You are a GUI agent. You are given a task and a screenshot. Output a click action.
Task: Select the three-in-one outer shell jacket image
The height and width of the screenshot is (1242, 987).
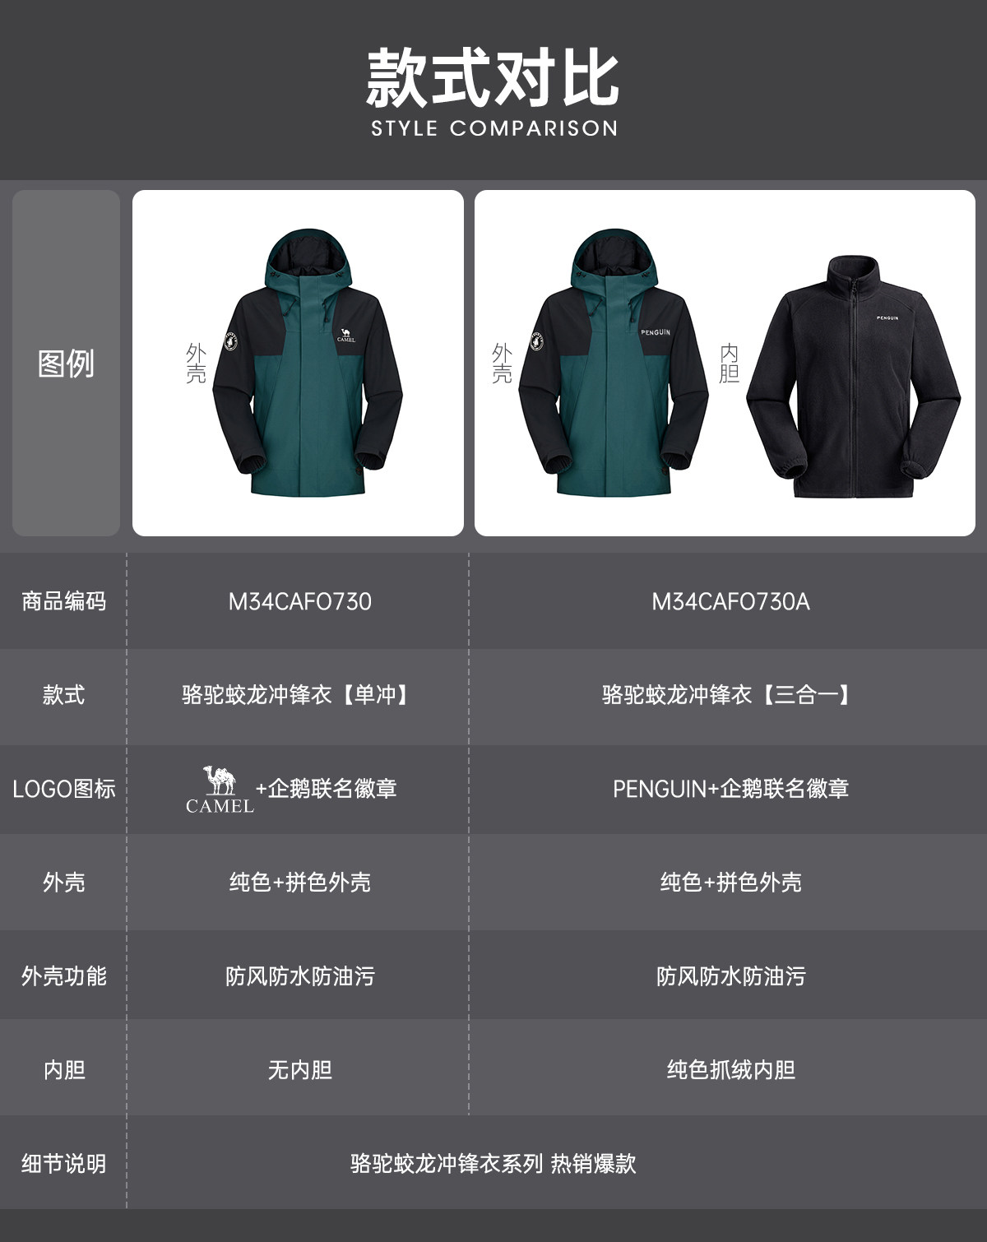pyautogui.click(x=613, y=363)
